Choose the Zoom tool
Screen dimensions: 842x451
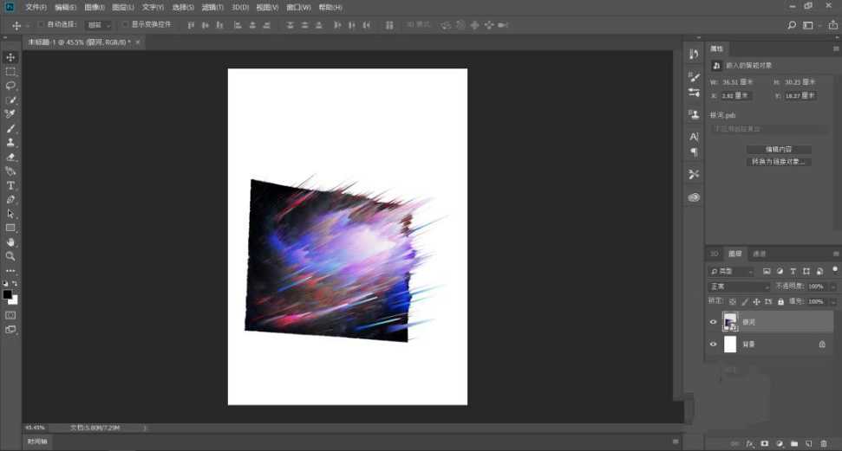coord(10,256)
